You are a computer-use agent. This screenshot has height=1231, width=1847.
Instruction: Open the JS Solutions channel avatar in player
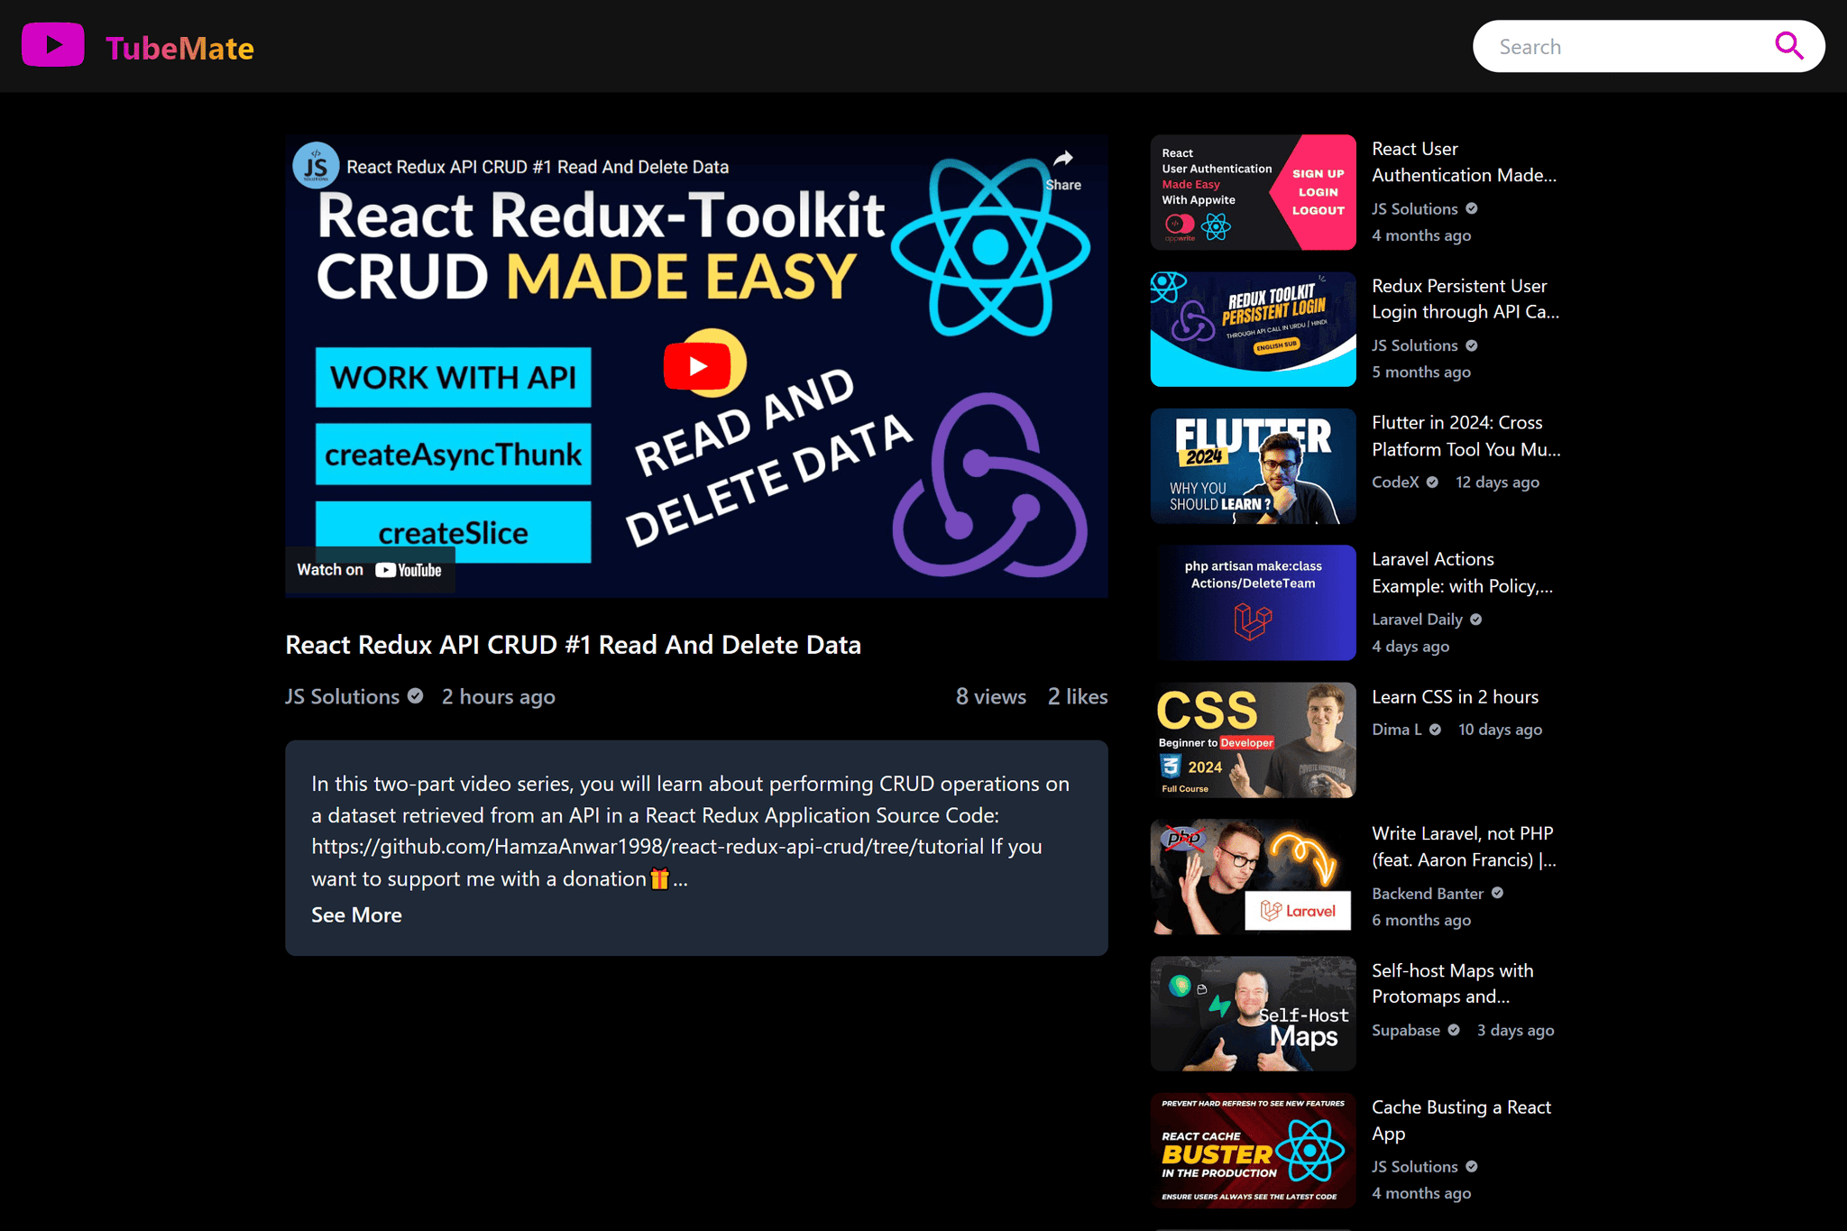pos(316,166)
